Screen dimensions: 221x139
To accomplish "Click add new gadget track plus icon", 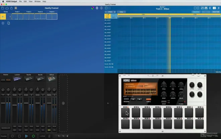I will pyautogui.click(x=63, y=103).
